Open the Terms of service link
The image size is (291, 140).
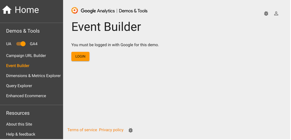(x=82, y=130)
